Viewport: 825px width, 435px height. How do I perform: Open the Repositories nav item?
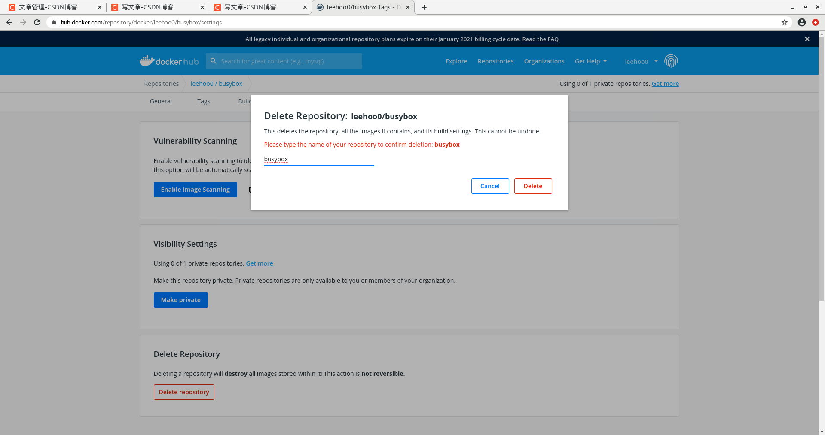coord(495,61)
